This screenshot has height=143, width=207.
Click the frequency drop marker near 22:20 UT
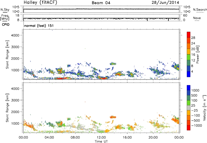click(168, 19)
